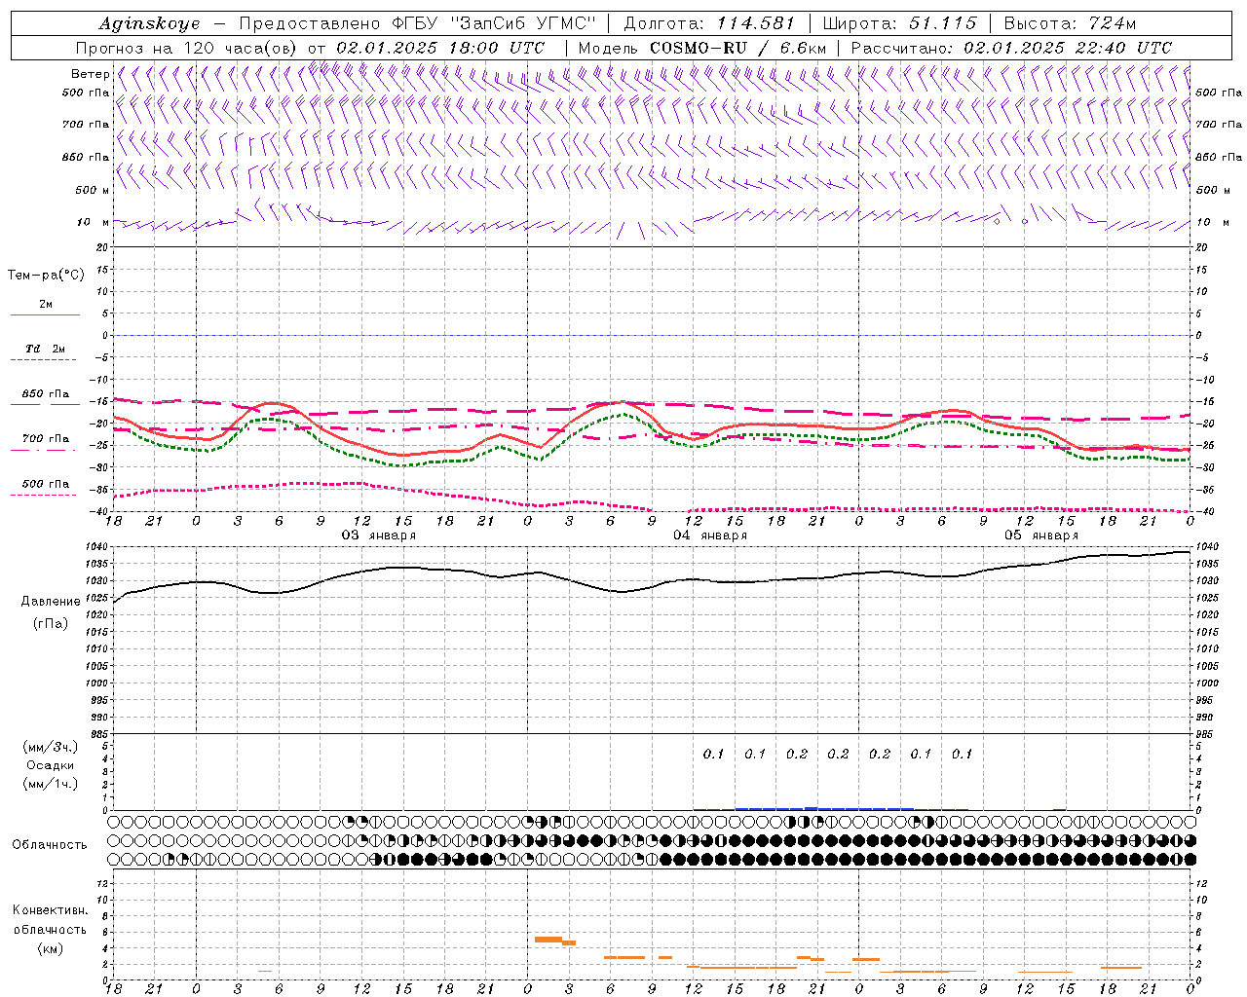Click the blue 2м temperature legend line
Viewport: 1247px width, 997px height.
pos(45,314)
